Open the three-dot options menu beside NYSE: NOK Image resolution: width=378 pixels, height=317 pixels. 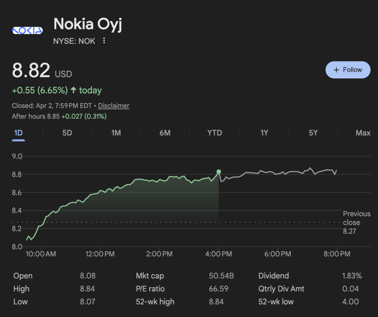pos(104,41)
